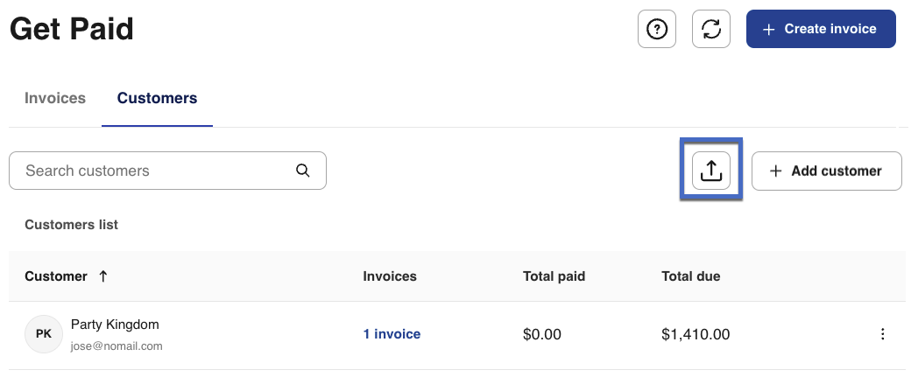Click into the Search customers field
The image size is (911, 384).
(x=158, y=171)
